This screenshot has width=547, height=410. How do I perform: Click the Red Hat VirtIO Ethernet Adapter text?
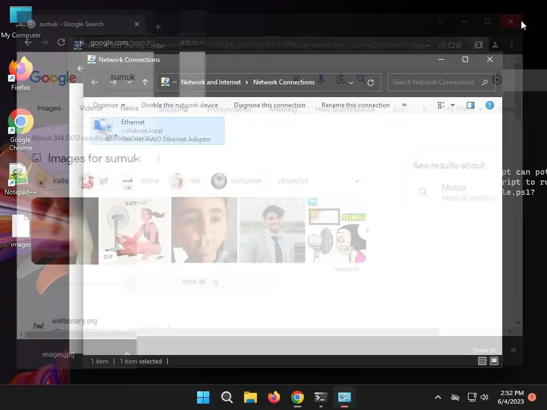click(166, 139)
